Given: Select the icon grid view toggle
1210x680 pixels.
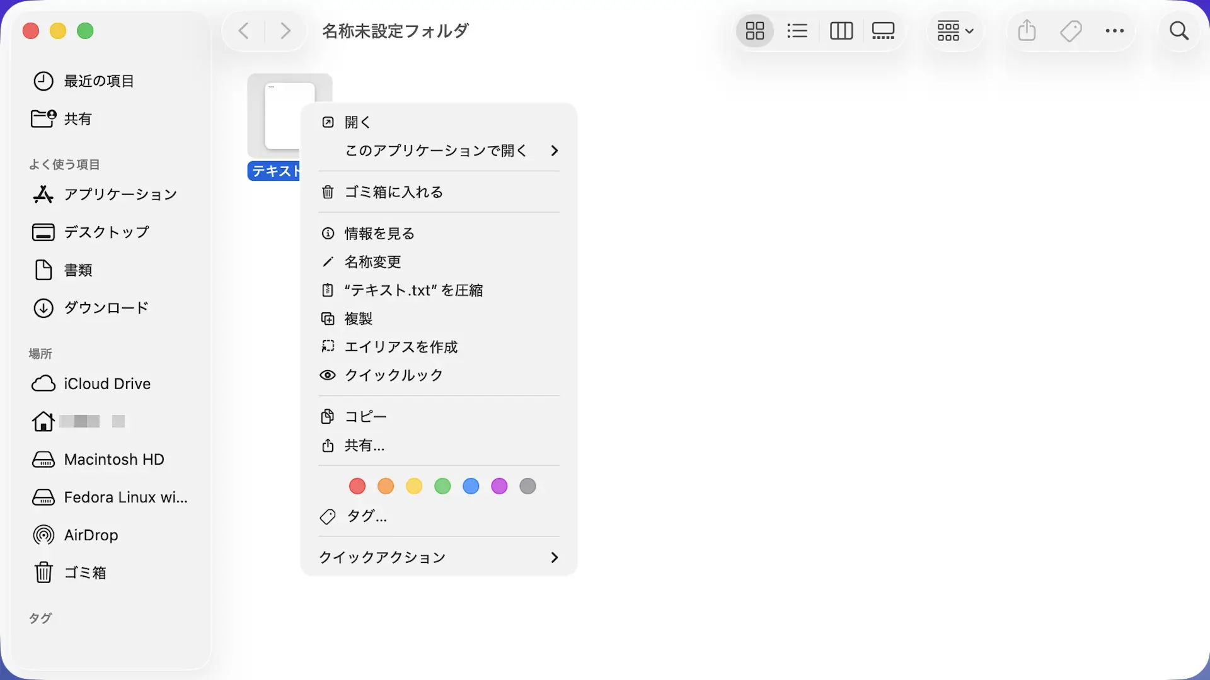Looking at the screenshot, I should pyautogui.click(x=754, y=31).
